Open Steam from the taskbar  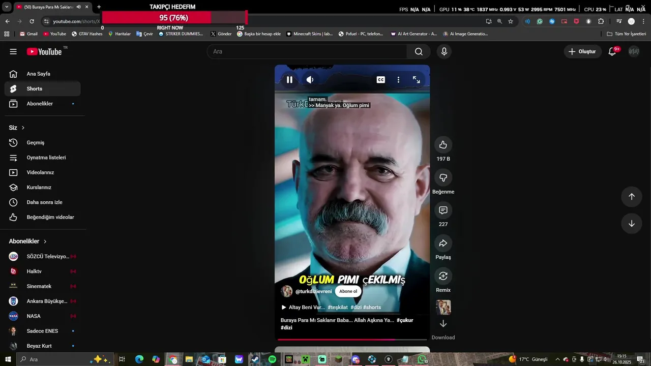click(x=255, y=359)
